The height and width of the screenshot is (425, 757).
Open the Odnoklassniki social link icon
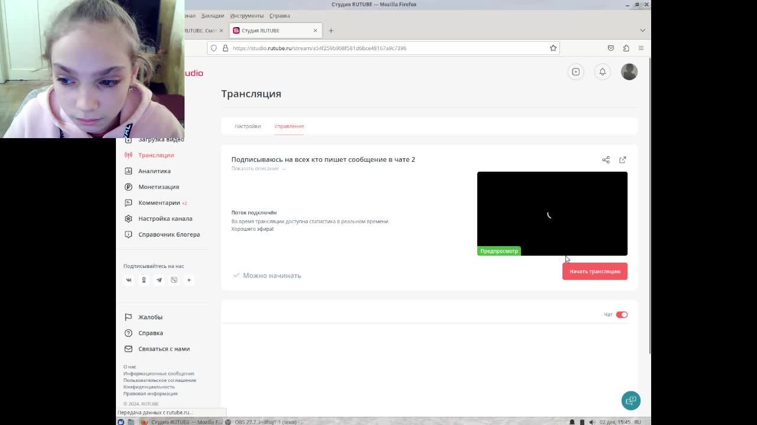coord(144,280)
